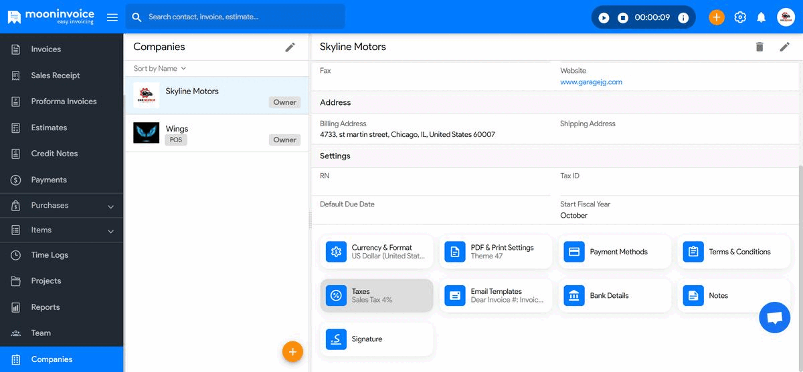Open the Signature card
This screenshot has width=803, height=372.
(377, 339)
